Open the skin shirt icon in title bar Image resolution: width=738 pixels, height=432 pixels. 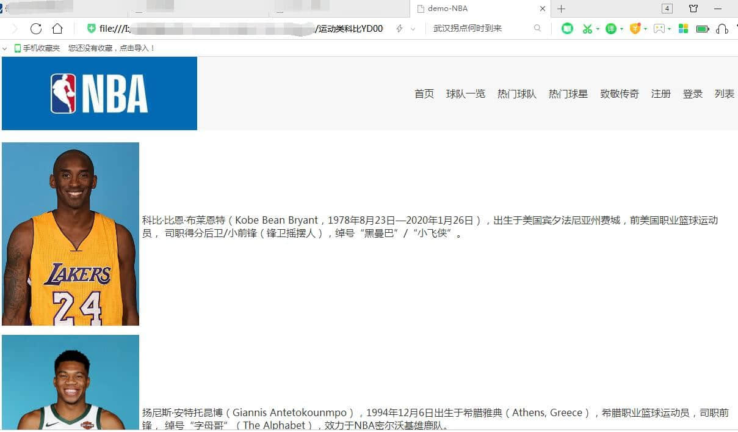693,9
